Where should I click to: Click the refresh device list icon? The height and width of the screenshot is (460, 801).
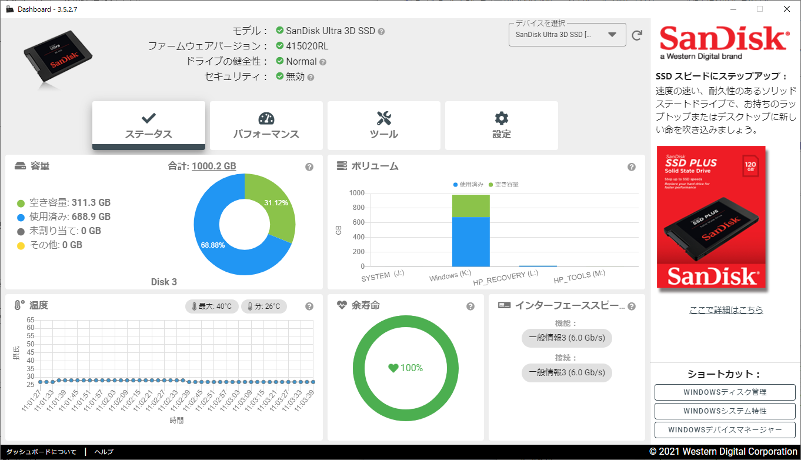(637, 35)
